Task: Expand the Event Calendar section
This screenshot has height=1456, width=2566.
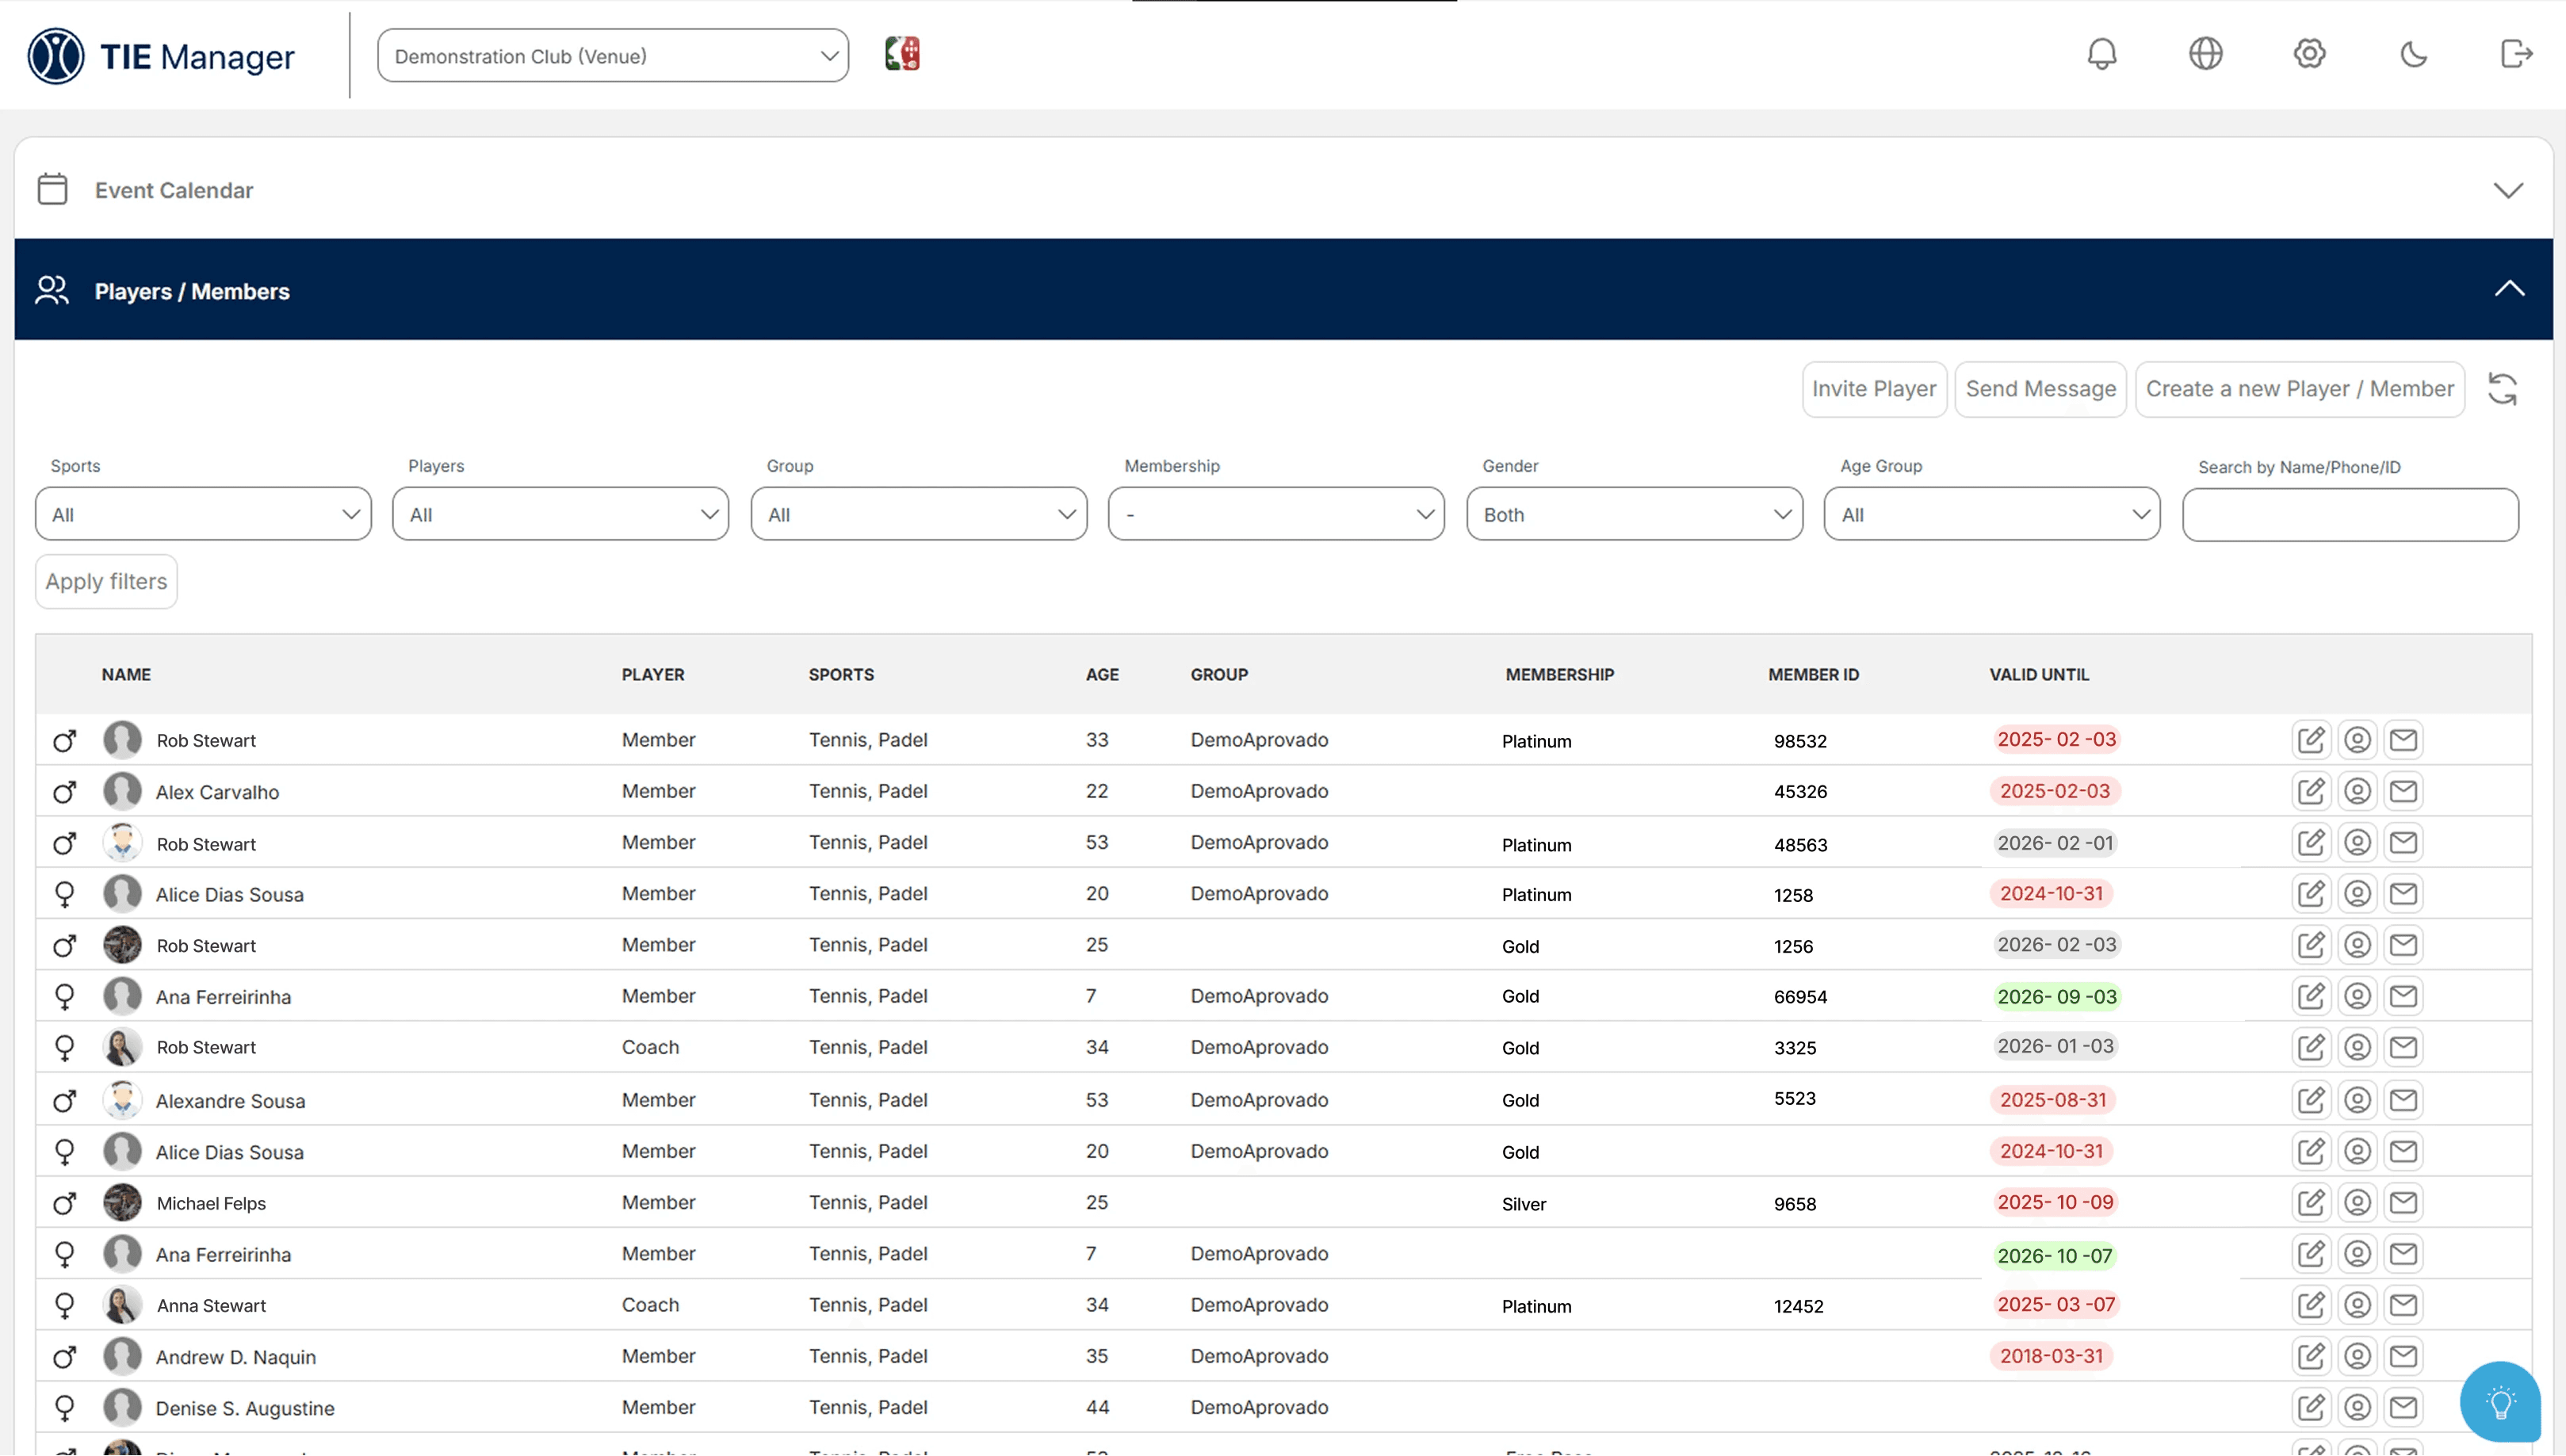Action: pos(2508,190)
